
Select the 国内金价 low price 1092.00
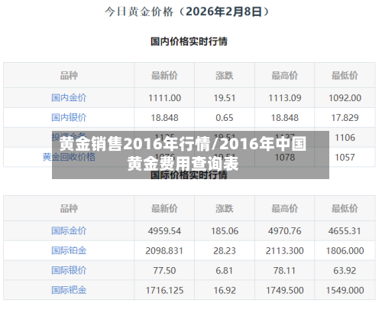(345, 98)
